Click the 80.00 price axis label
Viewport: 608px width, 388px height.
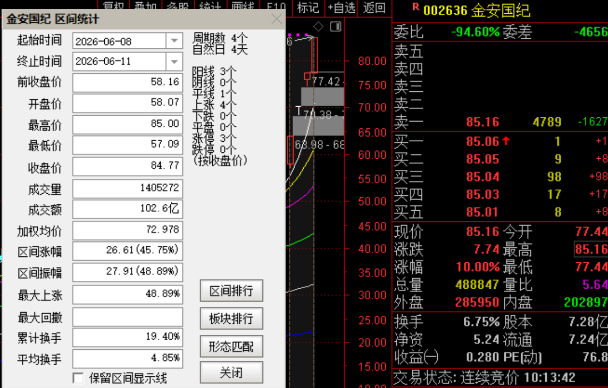pos(372,61)
